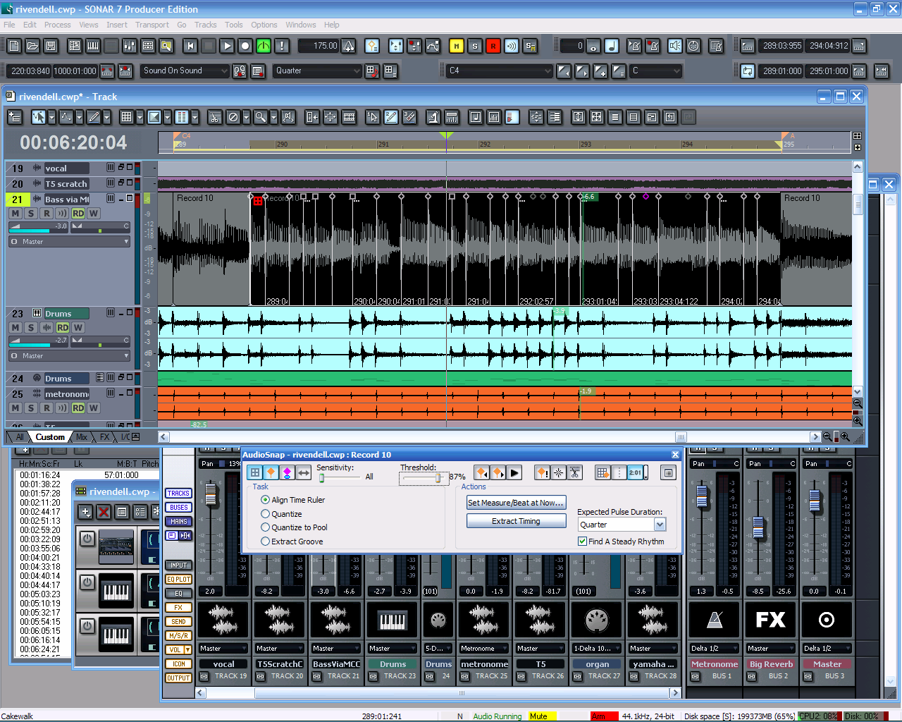Adjust the volume slider on track 21
Image resolution: width=902 pixels, height=722 pixels.
pyautogui.click(x=39, y=227)
